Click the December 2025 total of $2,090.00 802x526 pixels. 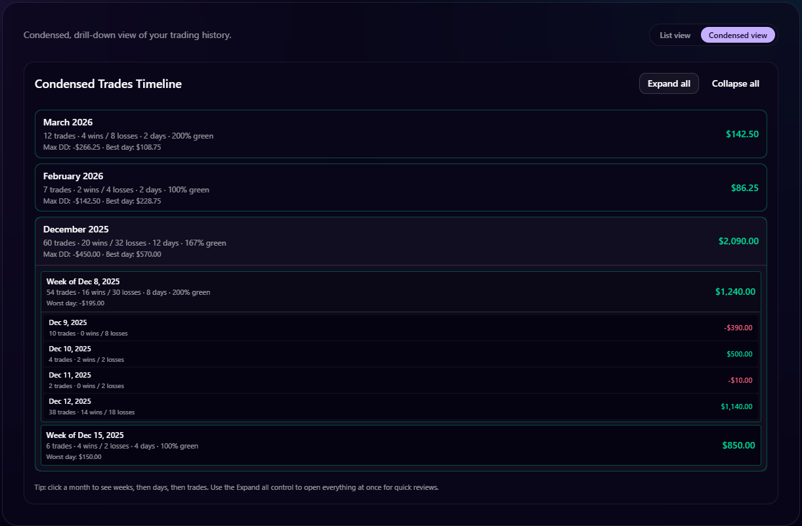pos(738,241)
